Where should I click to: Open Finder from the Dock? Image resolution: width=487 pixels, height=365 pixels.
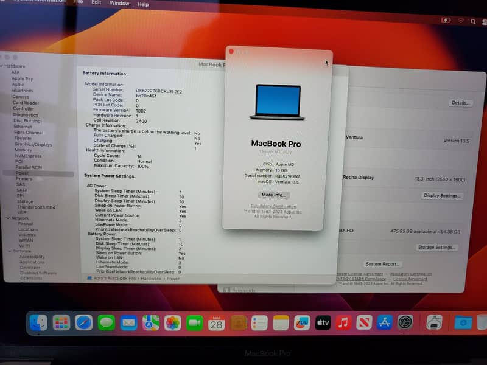coord(38,322)
